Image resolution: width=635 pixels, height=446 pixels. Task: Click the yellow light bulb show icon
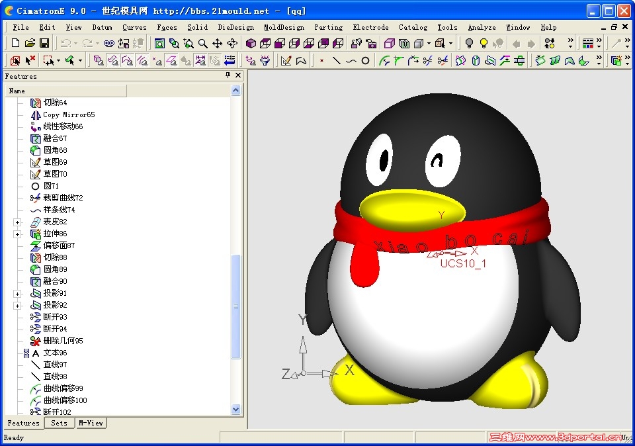pos(484,44)
